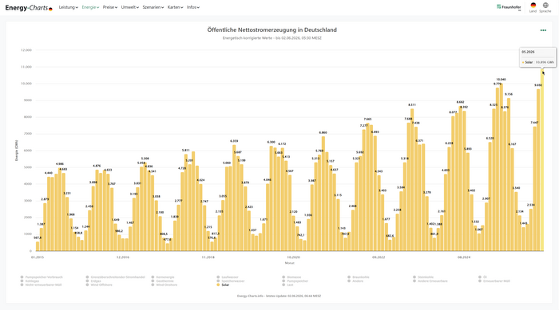Click the x-axis label 12.2016
The image size is (559, 310).
(x=123, y=257)
